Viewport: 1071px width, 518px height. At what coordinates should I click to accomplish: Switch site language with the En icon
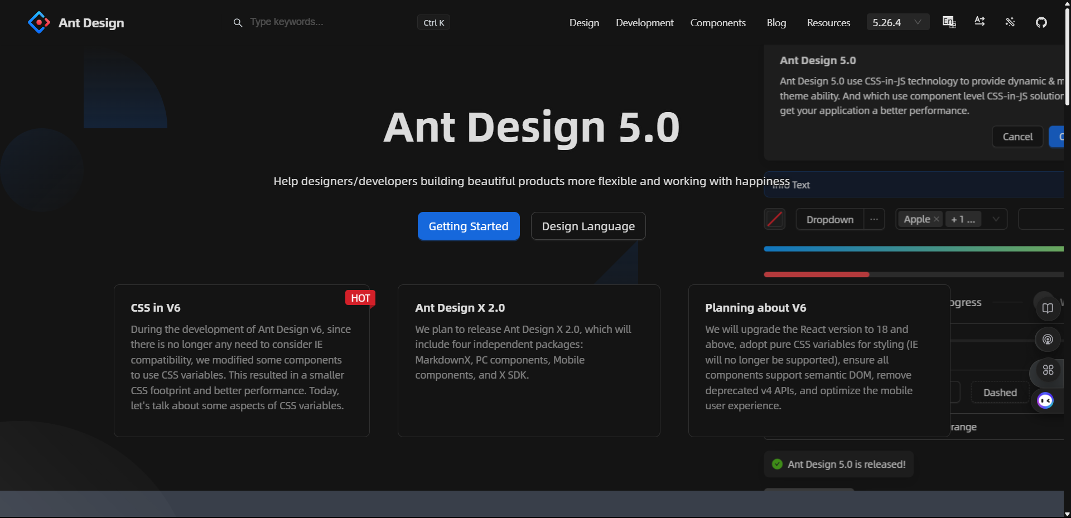948,22
